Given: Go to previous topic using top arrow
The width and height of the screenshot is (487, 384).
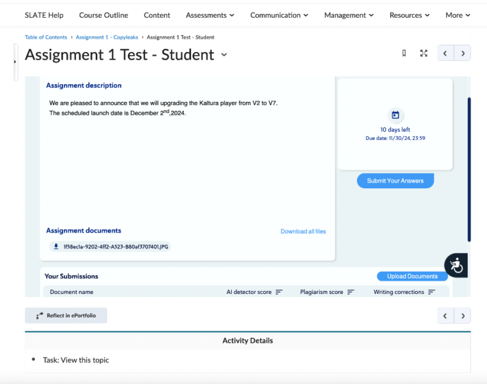Looking at the screenshot, I should (446, 54).
